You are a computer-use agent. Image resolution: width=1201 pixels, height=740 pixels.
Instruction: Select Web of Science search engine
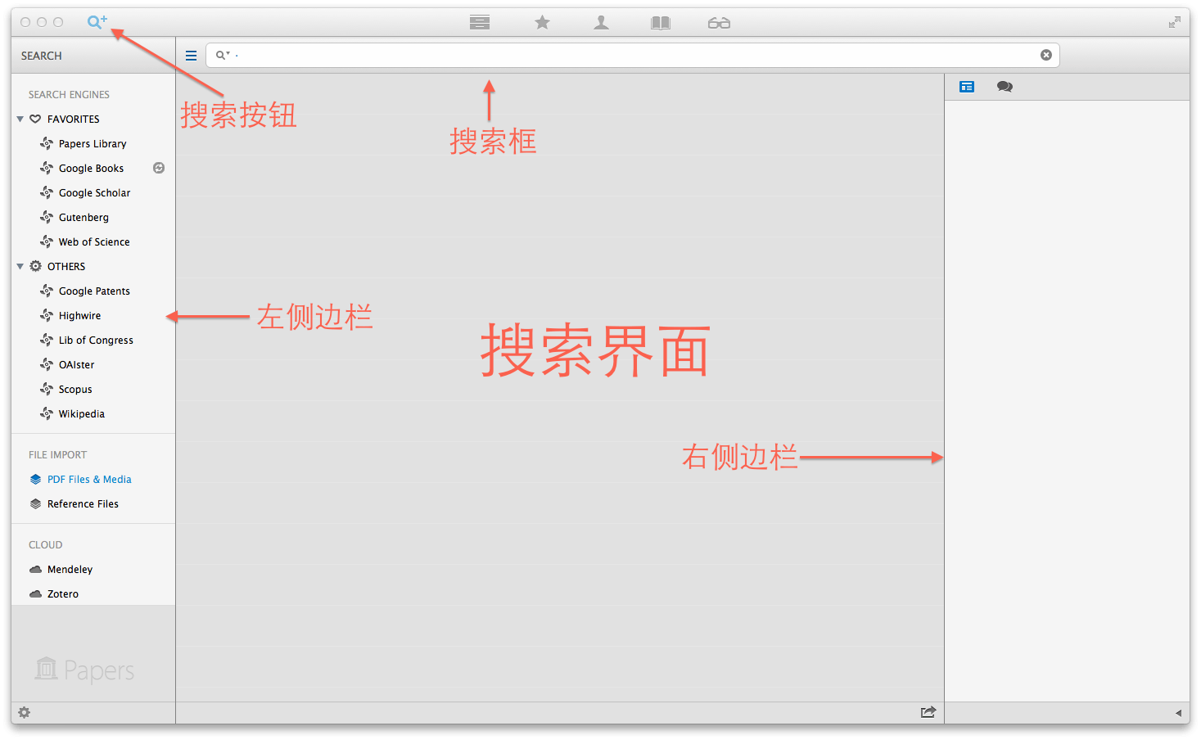94,242
